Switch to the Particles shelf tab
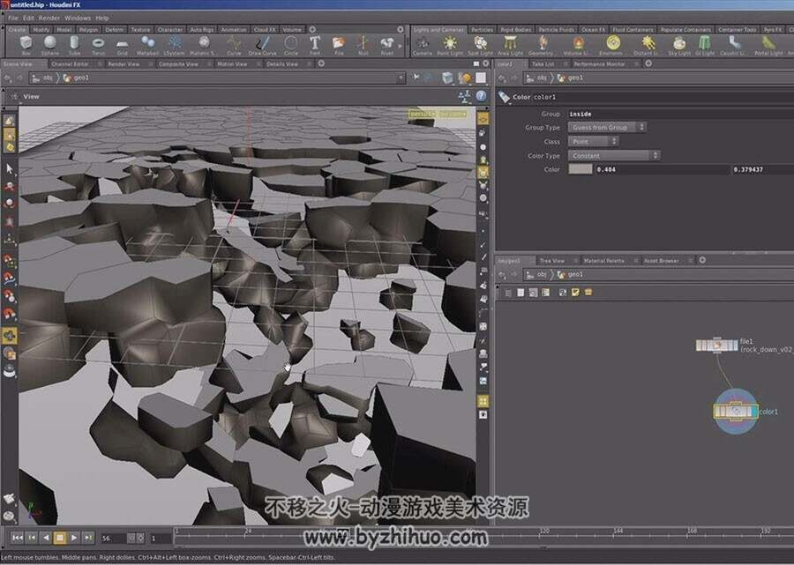Image resolution: width=794 pixels, height=565 pixels. [x=482, y=30]
